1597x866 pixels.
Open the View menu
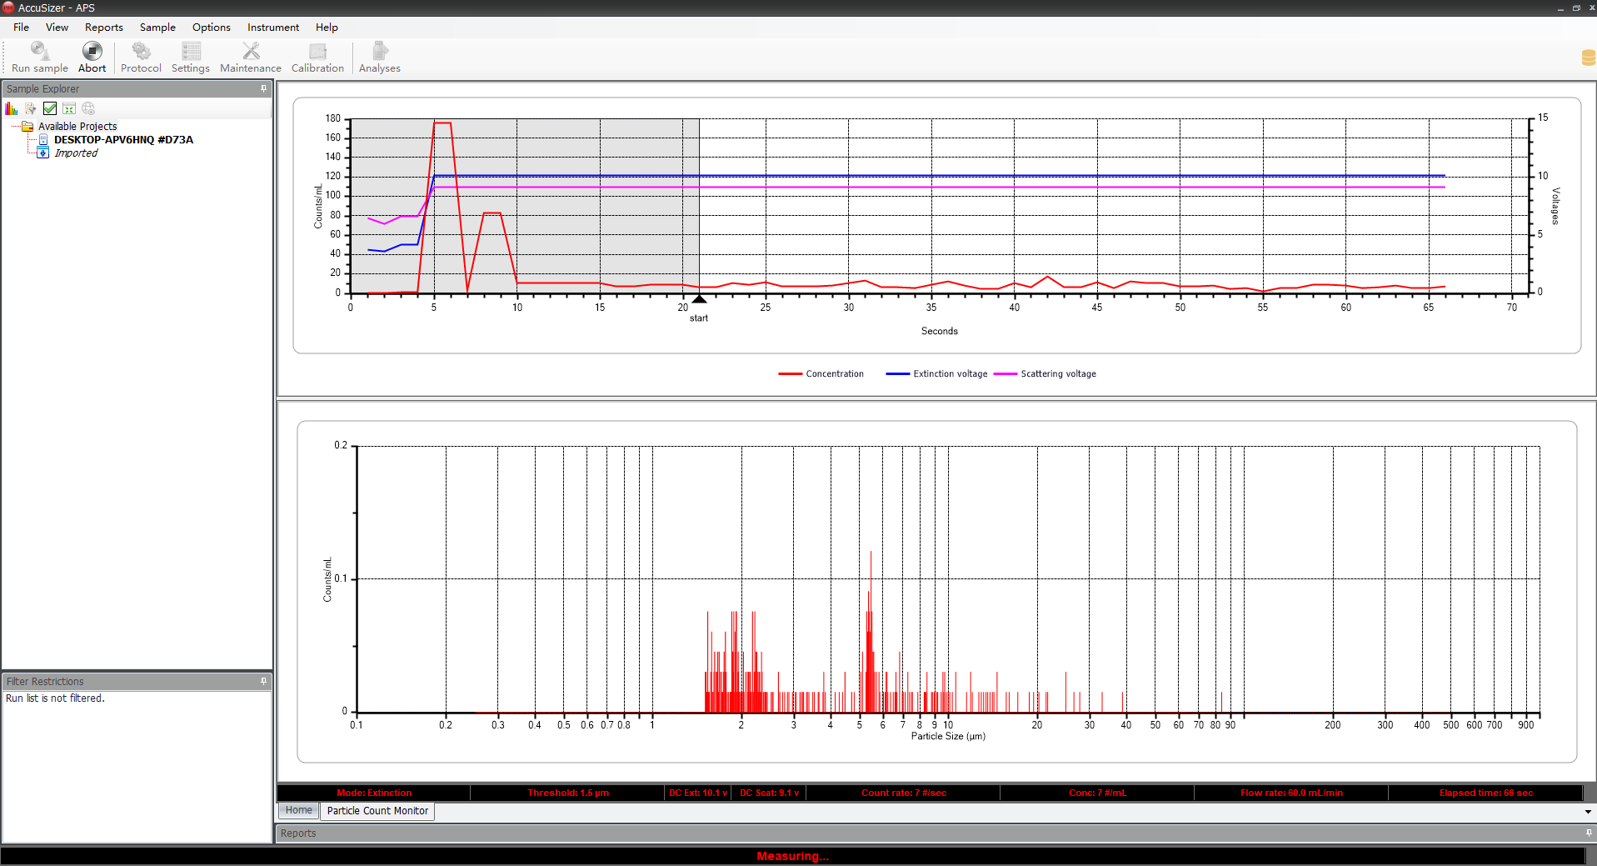pyautogui.click(x=57, y=27)
